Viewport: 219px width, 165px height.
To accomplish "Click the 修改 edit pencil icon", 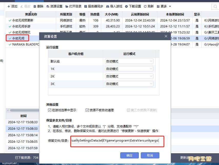I will click(22, 6).
